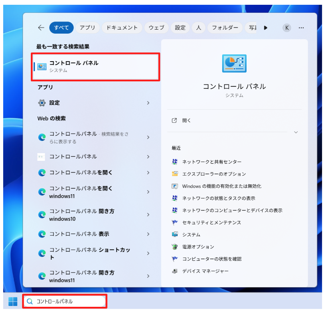
Task: Click the Control Panel icon in best match
Action: 42,66
